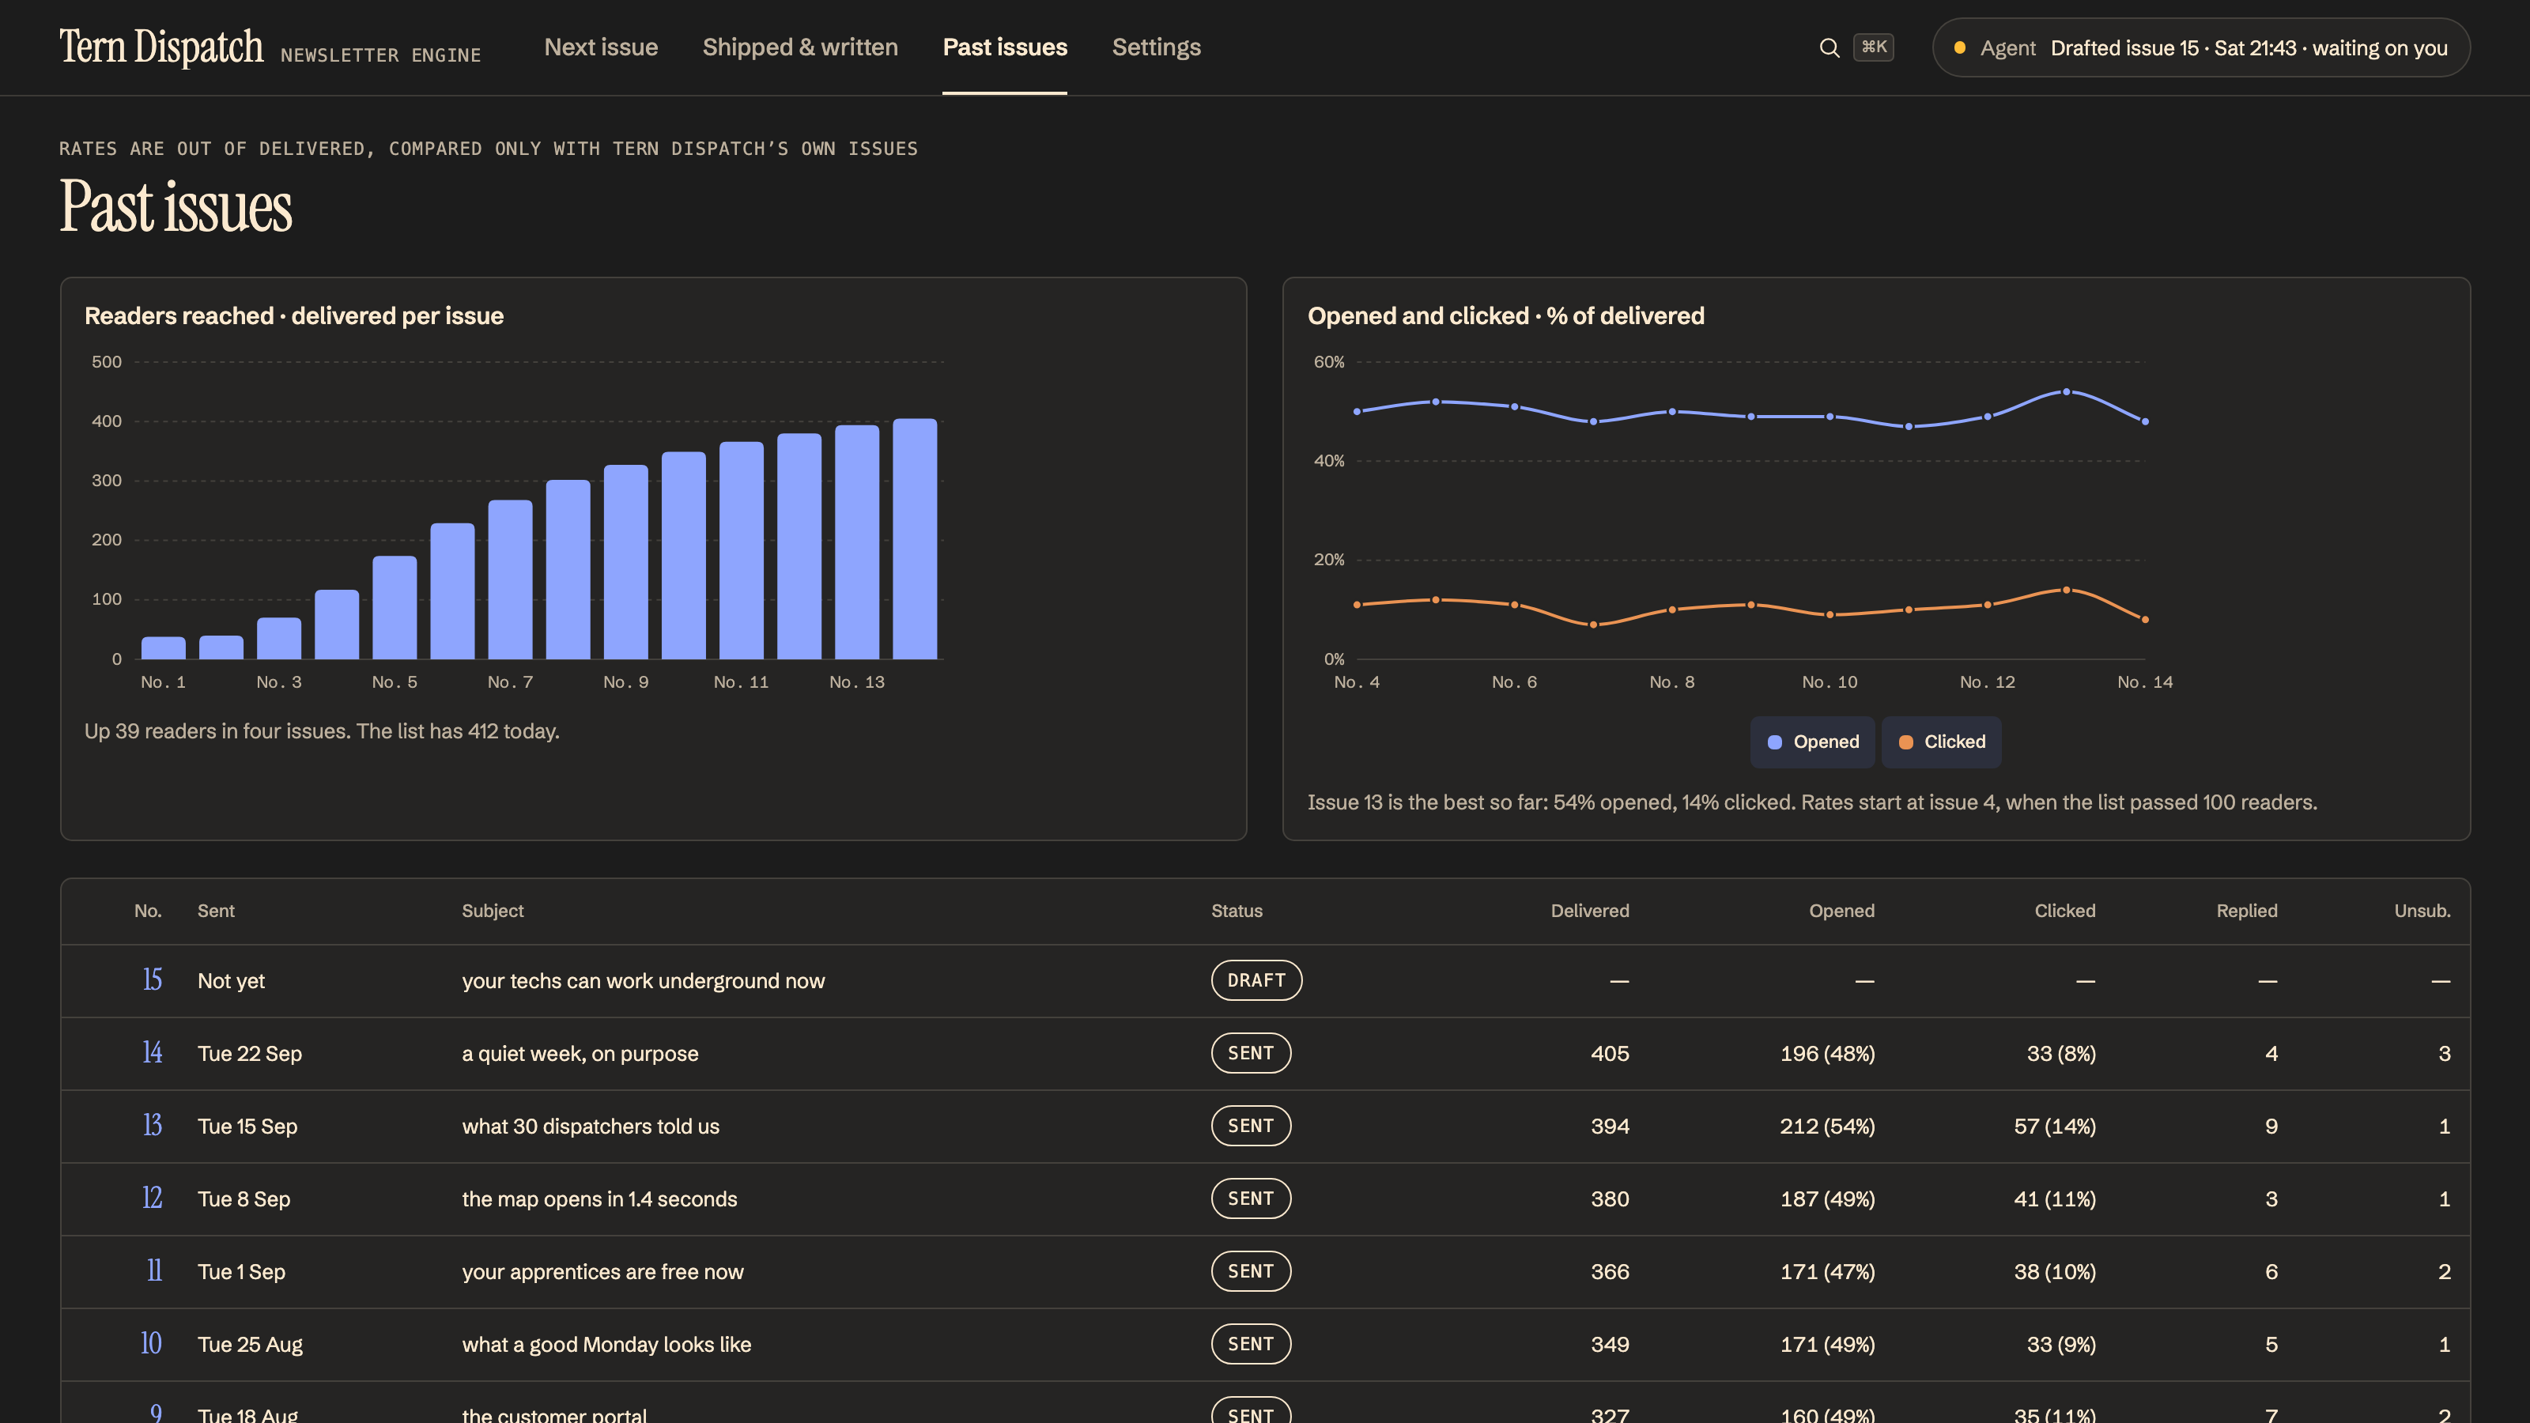Click the SENT badge for issue 12

pos(1250,1198)
